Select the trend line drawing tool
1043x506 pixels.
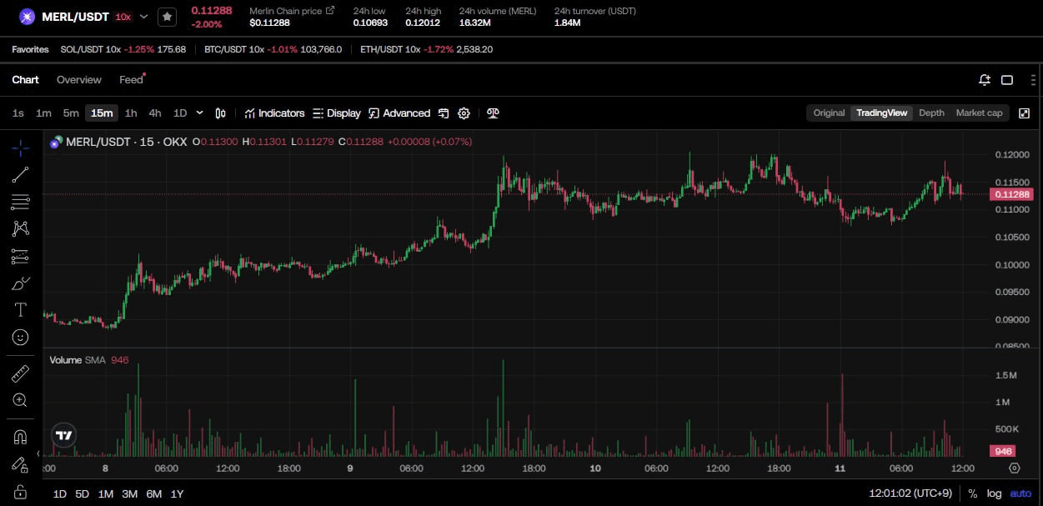[x=21, y=174]
